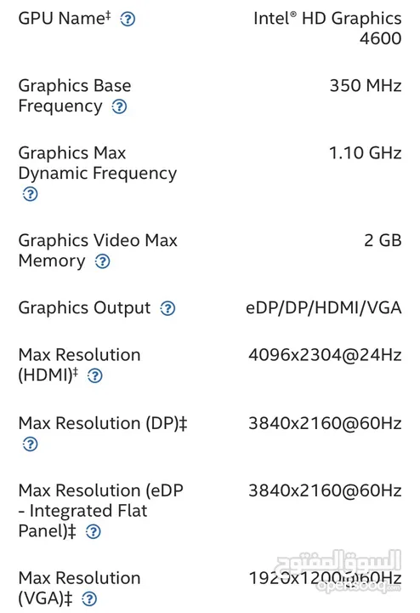
Task: Click help icon beside Graphics Output
Action: point(167,308)
